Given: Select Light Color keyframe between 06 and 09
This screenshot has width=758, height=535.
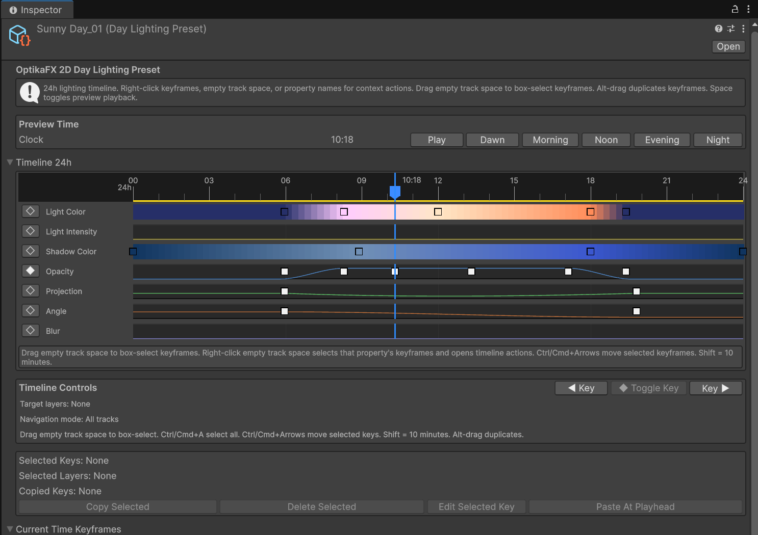Looking at the screenshot, I should pyautogui.click(x=344, y=212).
